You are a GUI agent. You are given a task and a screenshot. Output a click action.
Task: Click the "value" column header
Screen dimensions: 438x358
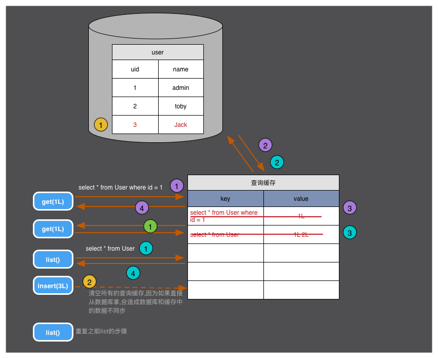pyautogui.click(x=301, y=199)
